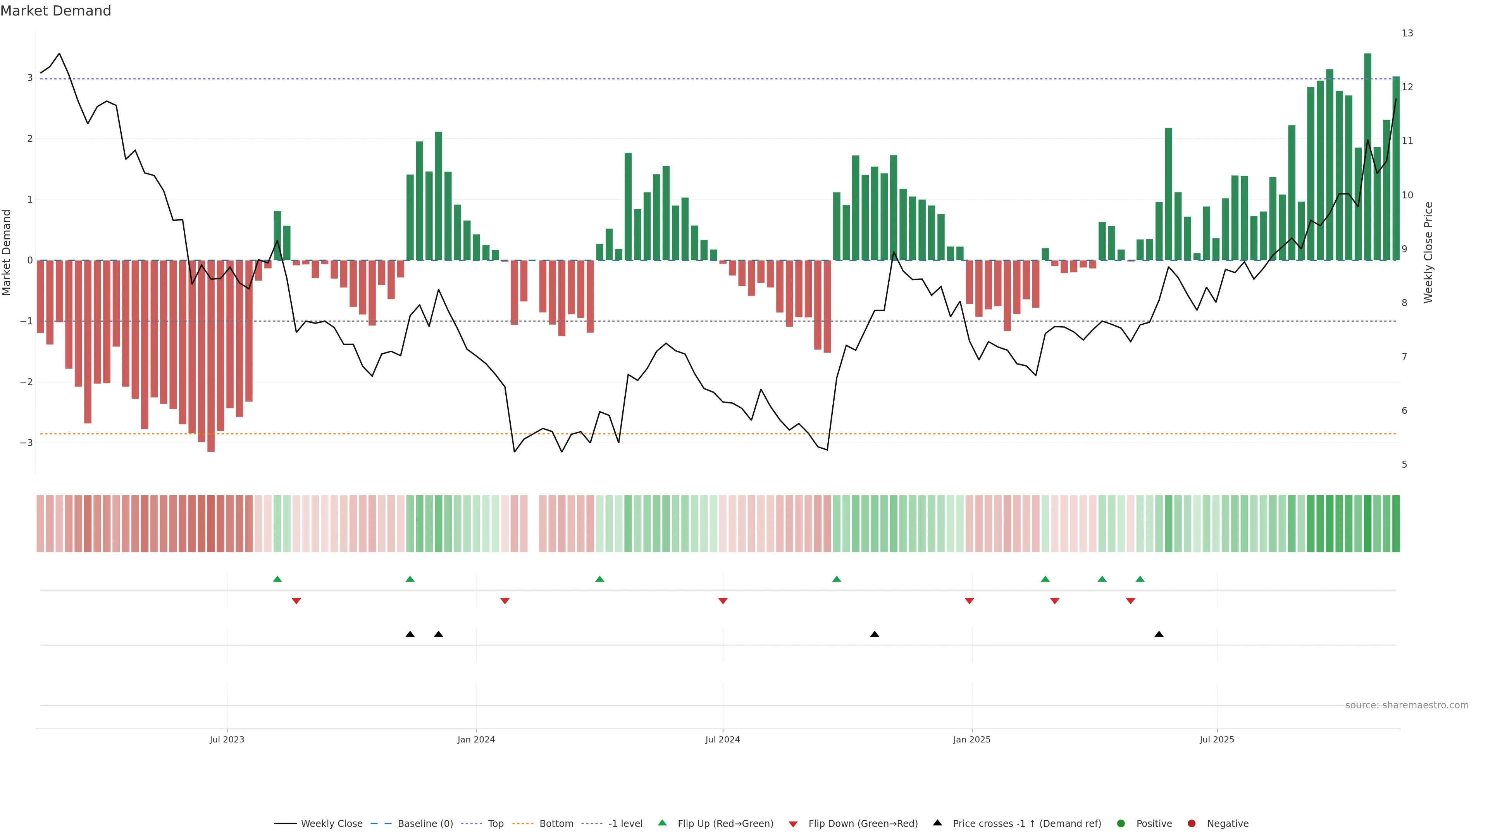Click the Jan 2025 x-axis label
The image size is (1488, 837).
[x=971, y=739]
